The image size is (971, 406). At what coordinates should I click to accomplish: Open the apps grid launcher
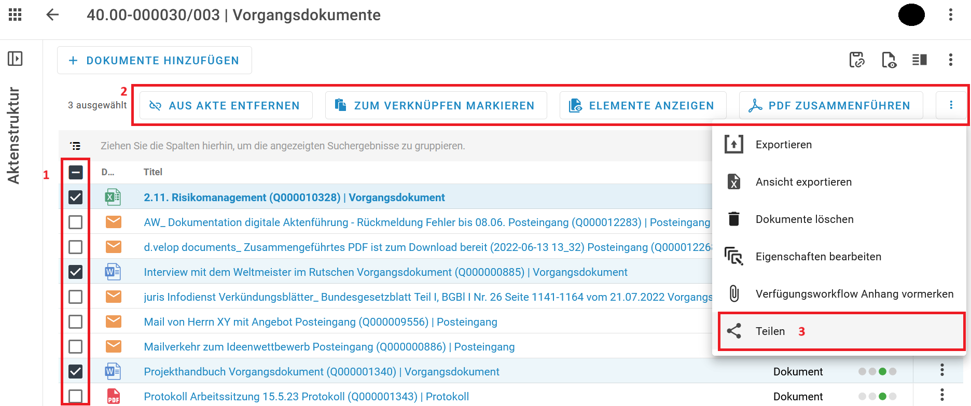[x=16, y=15]
